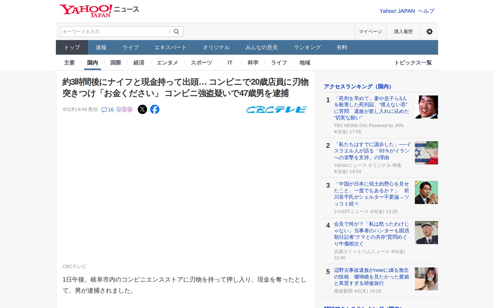This screenshot has height=308, width=494.
Task: Open the comments bubble showing 16
Action: 108,110
